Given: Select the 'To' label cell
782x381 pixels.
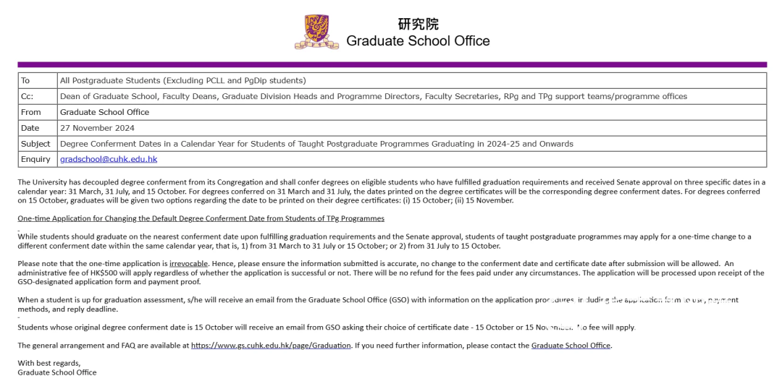Looking at the screenshot, I should [x=26, y=80].
